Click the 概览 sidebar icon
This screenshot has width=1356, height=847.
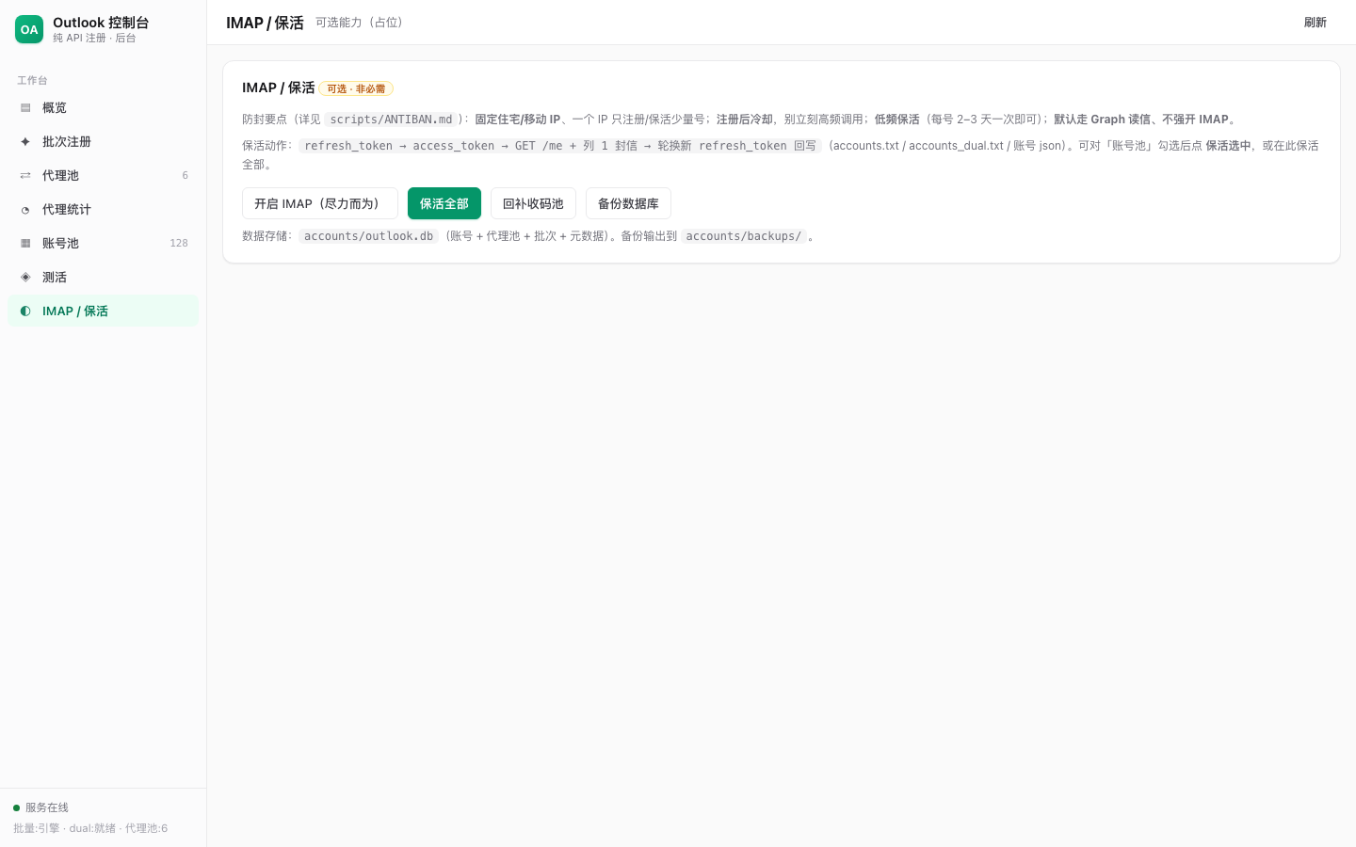(25, 108)
